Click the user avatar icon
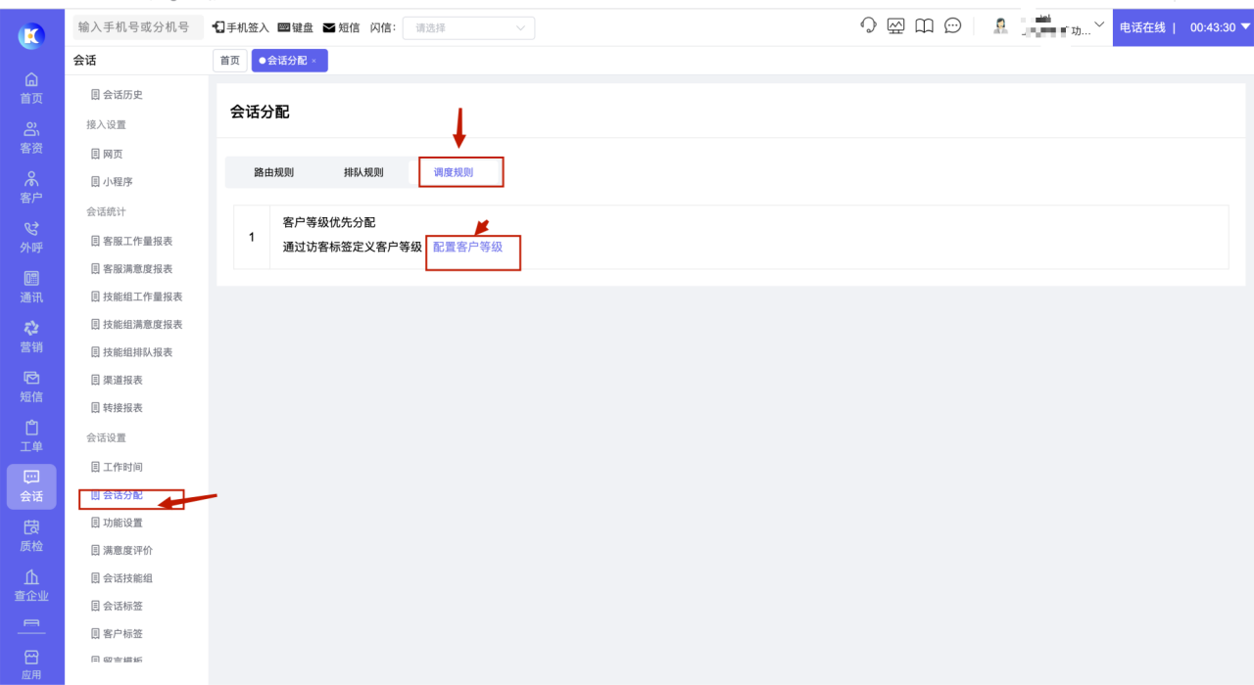This screenshot has height=685, width=1254. coord(1000,26)
